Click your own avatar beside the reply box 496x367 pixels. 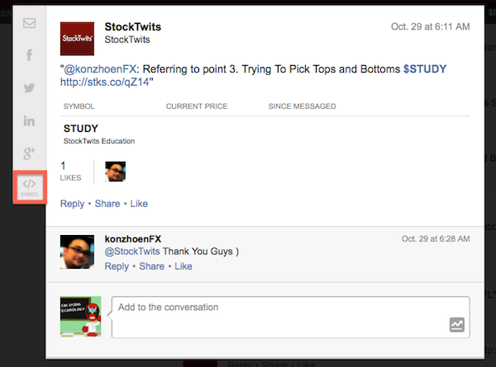(x=81, y=317)
